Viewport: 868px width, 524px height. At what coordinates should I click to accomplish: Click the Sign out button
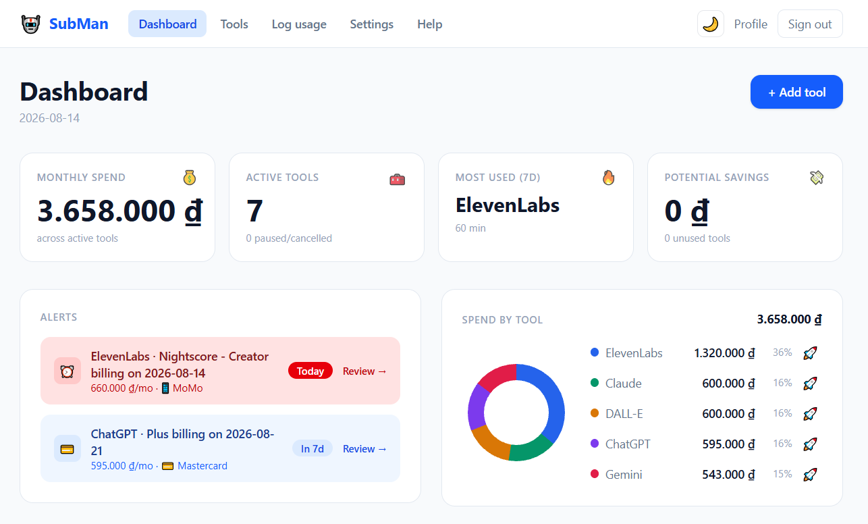tap(810, 24)
